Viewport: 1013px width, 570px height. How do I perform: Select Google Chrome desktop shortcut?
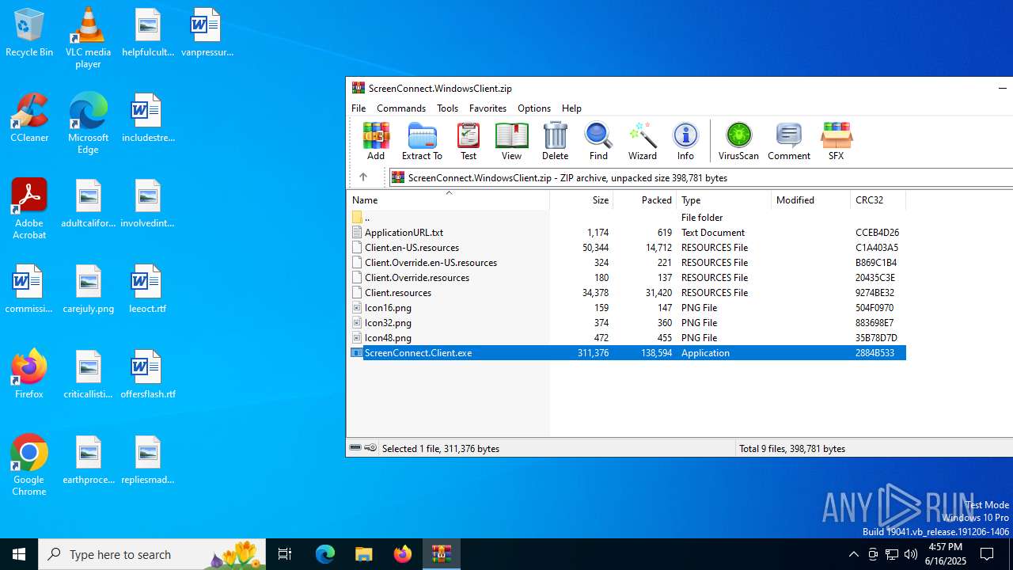pyautogui.click(x=29, y=465)
